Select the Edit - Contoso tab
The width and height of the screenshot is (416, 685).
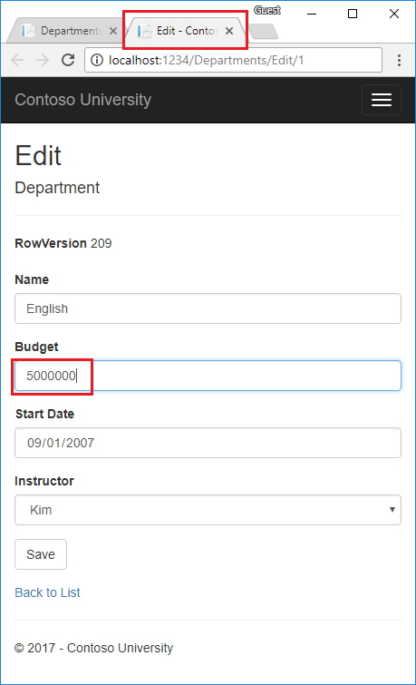(183, 31)
